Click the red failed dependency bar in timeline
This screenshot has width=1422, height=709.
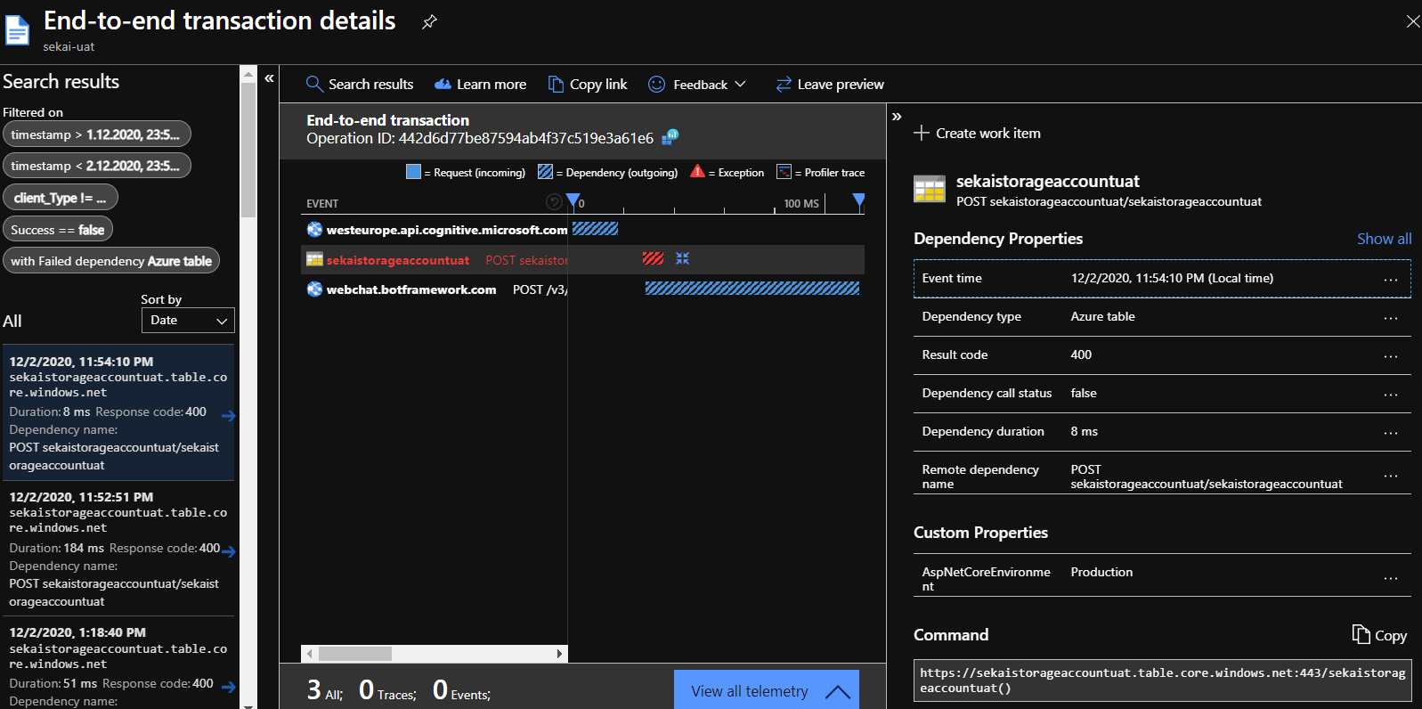pyautogui.click(x=653, y=258)
